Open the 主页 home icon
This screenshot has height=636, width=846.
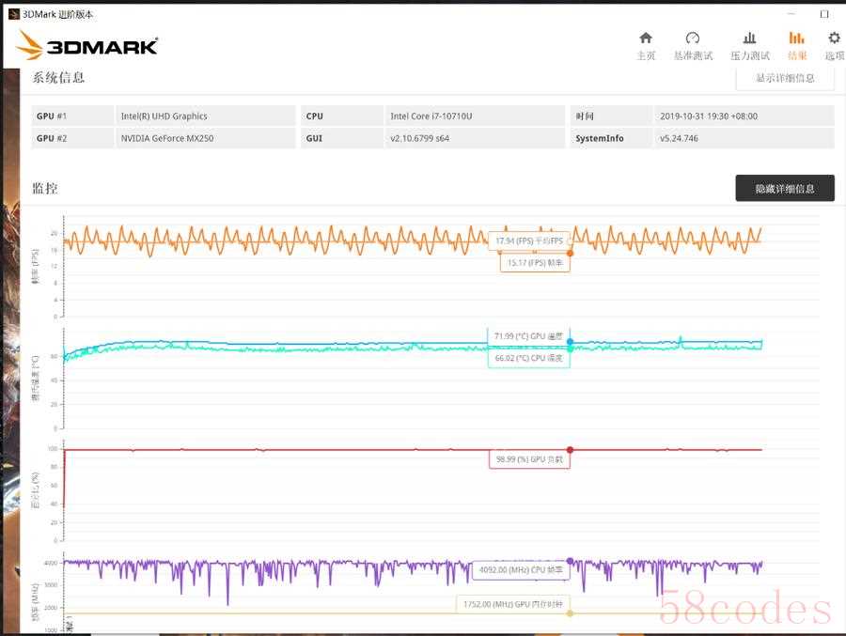646,39
